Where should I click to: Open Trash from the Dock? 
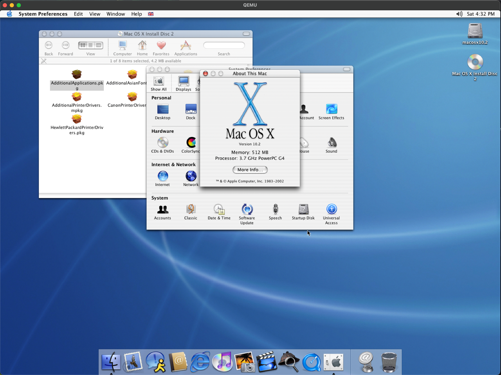389,362
